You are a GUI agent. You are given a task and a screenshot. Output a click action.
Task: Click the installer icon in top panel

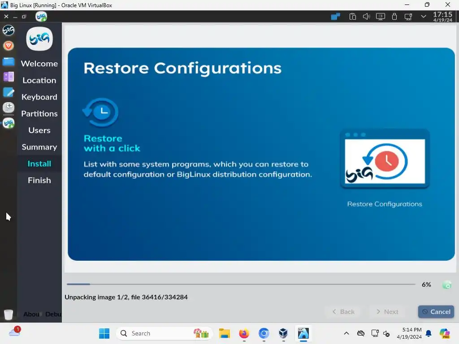pos(41,17)
